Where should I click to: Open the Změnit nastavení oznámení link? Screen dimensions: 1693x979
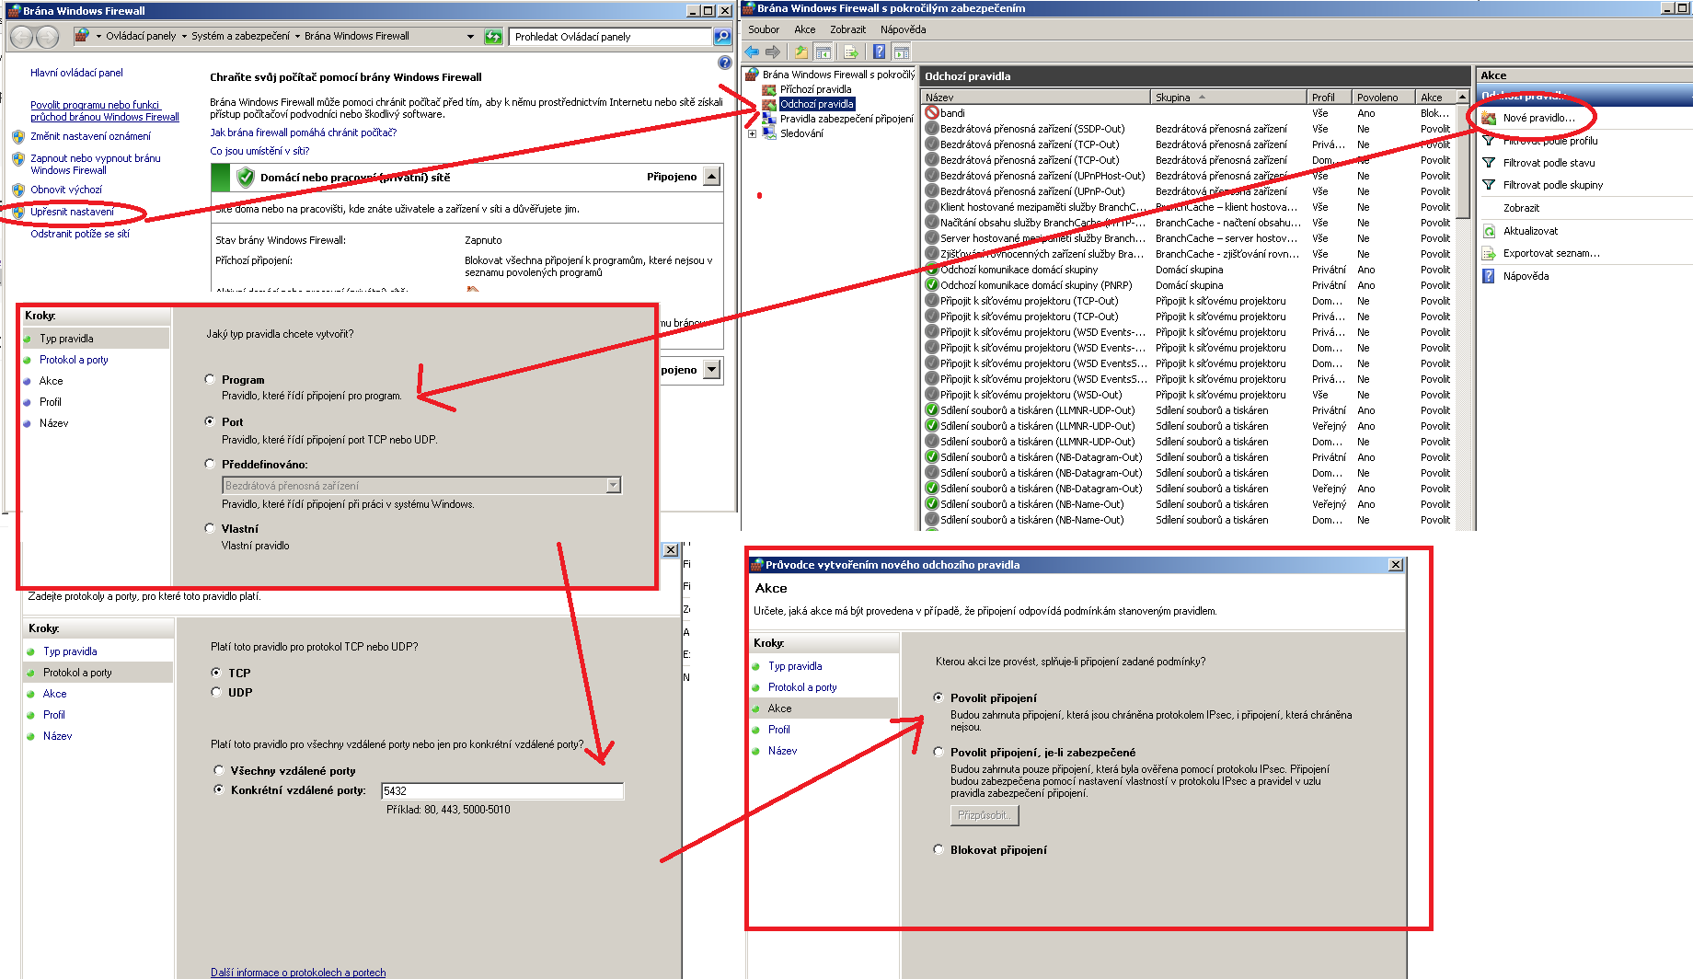tap(90, 136)
